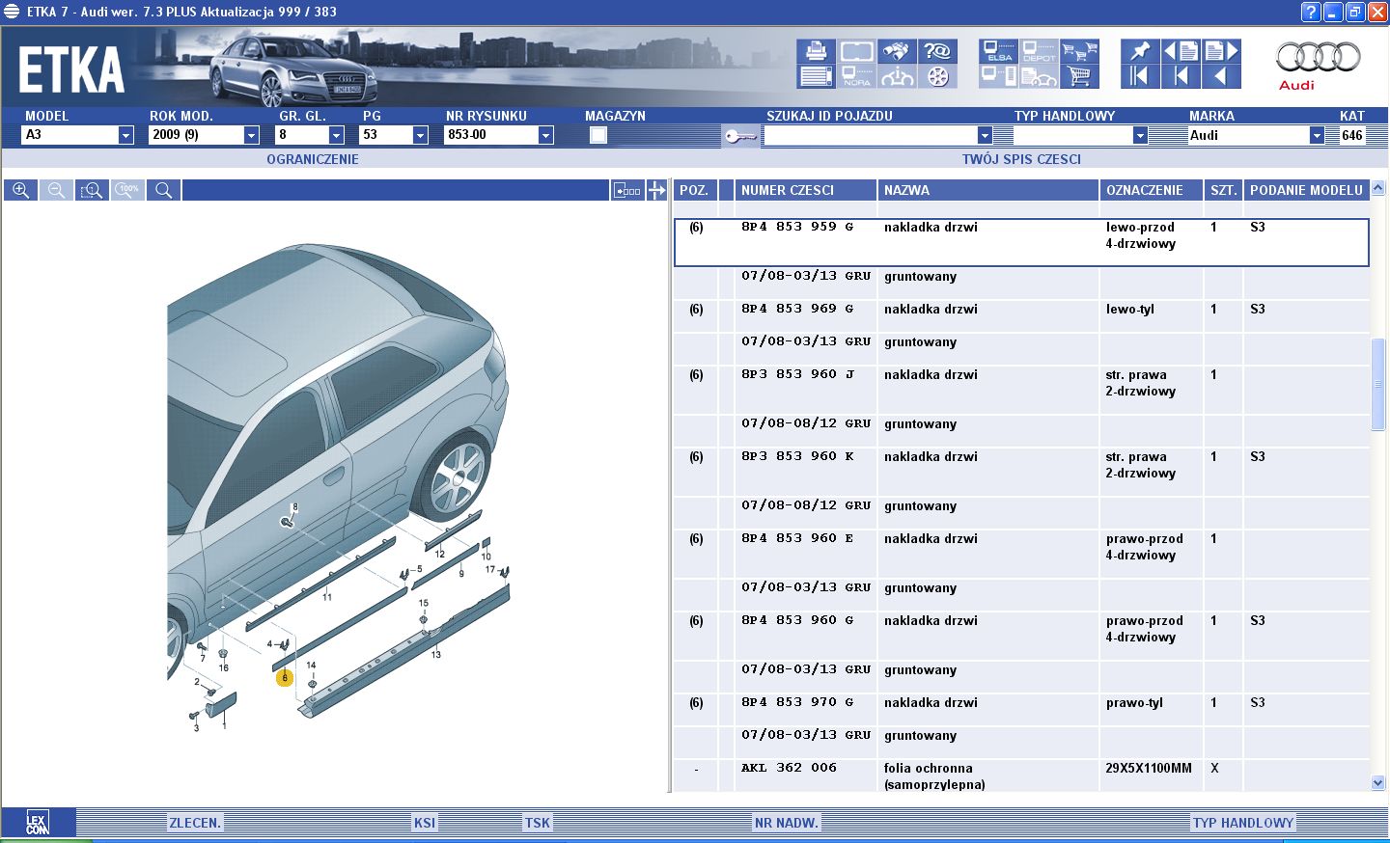Viewport: 1390px width, 843px height.
Task: Select part number 8P4 853 970 G
Action: [x=797, y=702]
